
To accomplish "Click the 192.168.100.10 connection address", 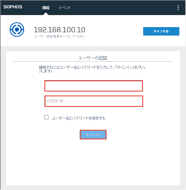I will pos(59,30).
